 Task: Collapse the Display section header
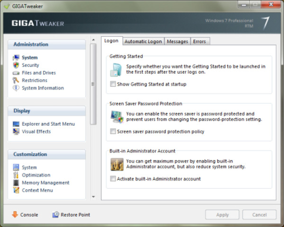(x=46, y=111)
